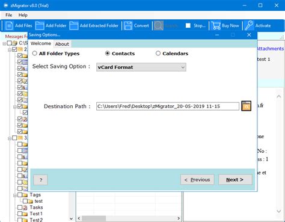
Task: Click the preview pane scroll down arrow
Action: tap(279, 211)
